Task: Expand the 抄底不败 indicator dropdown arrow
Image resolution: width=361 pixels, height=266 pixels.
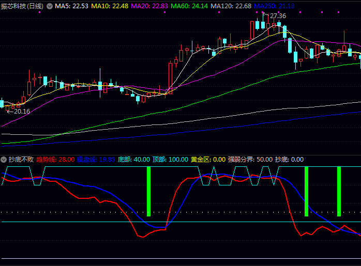Action: point(4,160)
